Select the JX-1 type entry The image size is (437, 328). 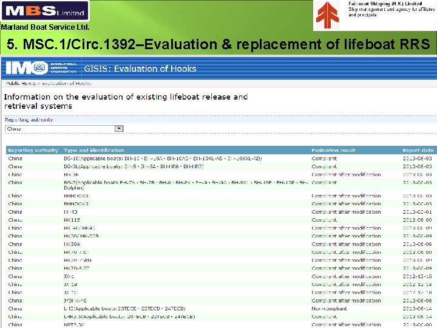click(69, 276)
